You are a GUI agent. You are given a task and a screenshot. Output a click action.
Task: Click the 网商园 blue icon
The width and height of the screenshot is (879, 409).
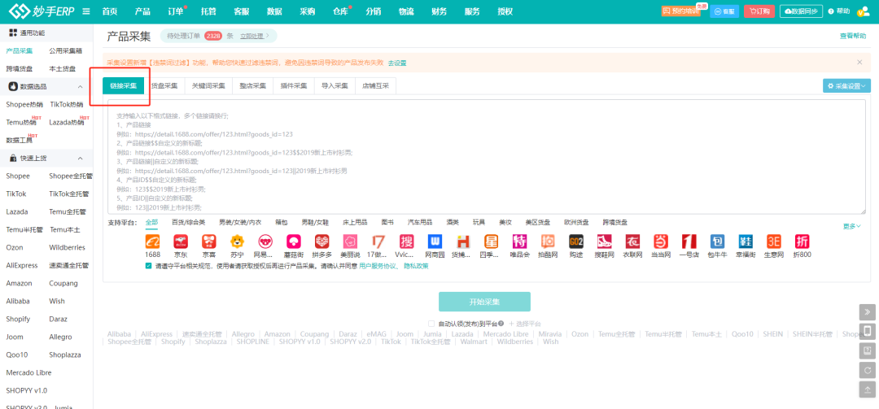click(x=435, y=241)
